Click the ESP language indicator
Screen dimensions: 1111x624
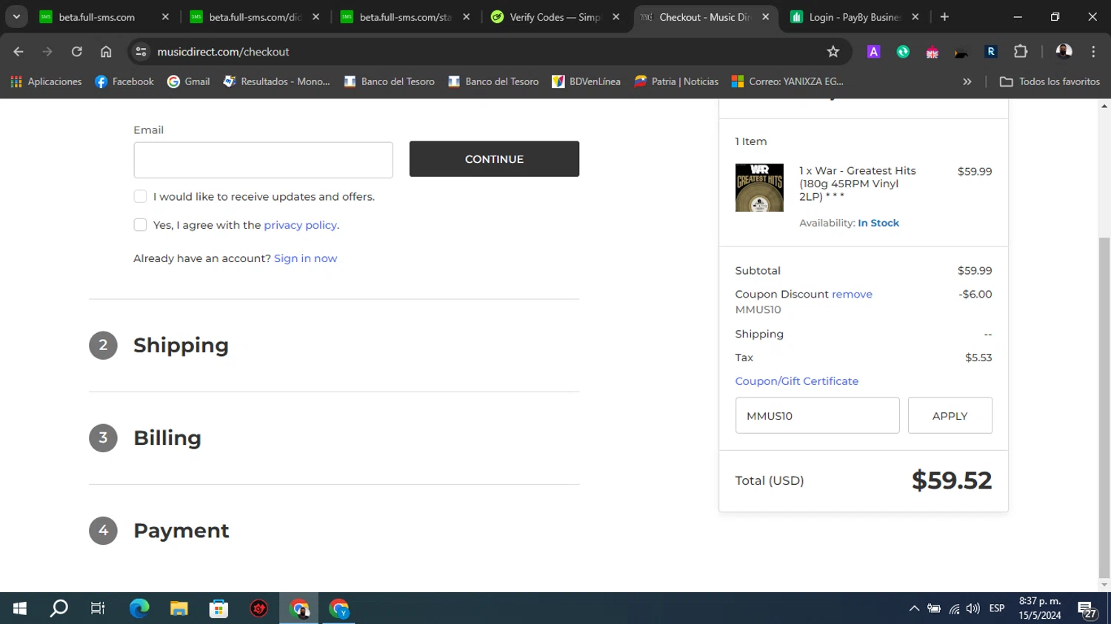pyautogui.click(x=997, y=608)
